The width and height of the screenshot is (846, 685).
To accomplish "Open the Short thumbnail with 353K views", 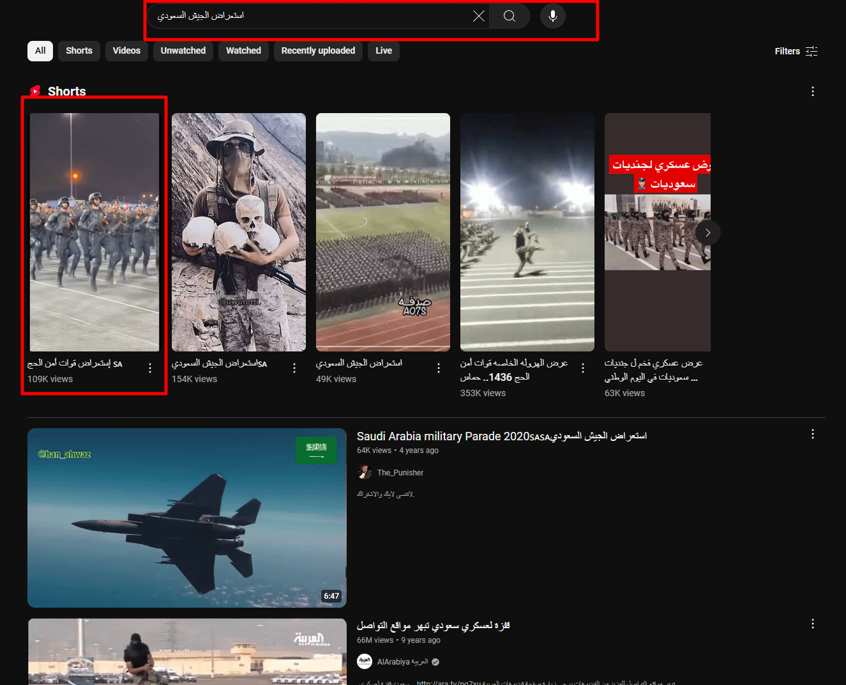I will click(x=527, y=232).
